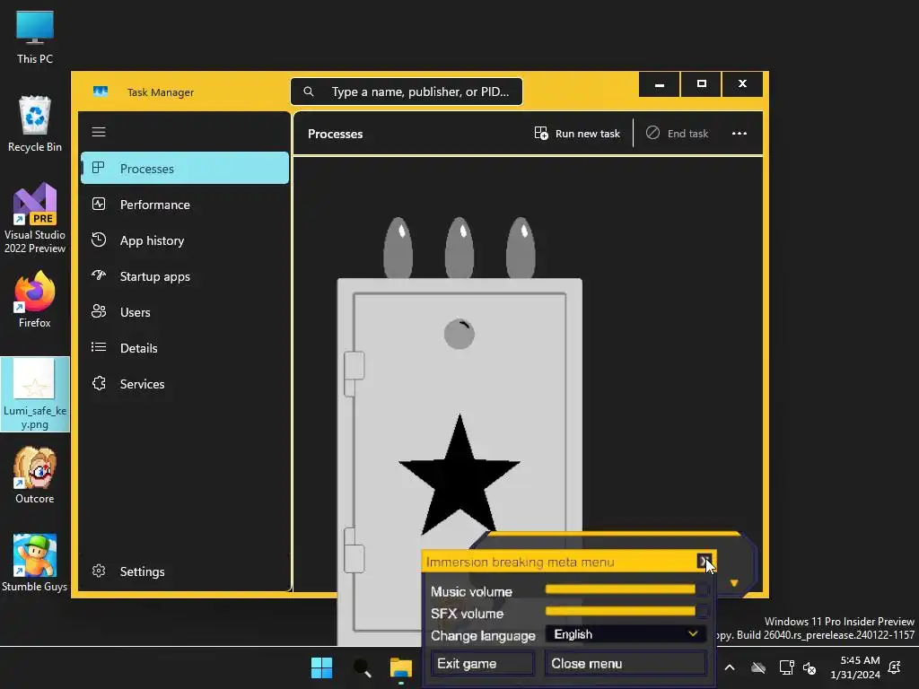Image resolution: width=919 pixels, height=689 pixels.
Task: Select the Stumble Guys shortcut
Action: click(35, 563)
